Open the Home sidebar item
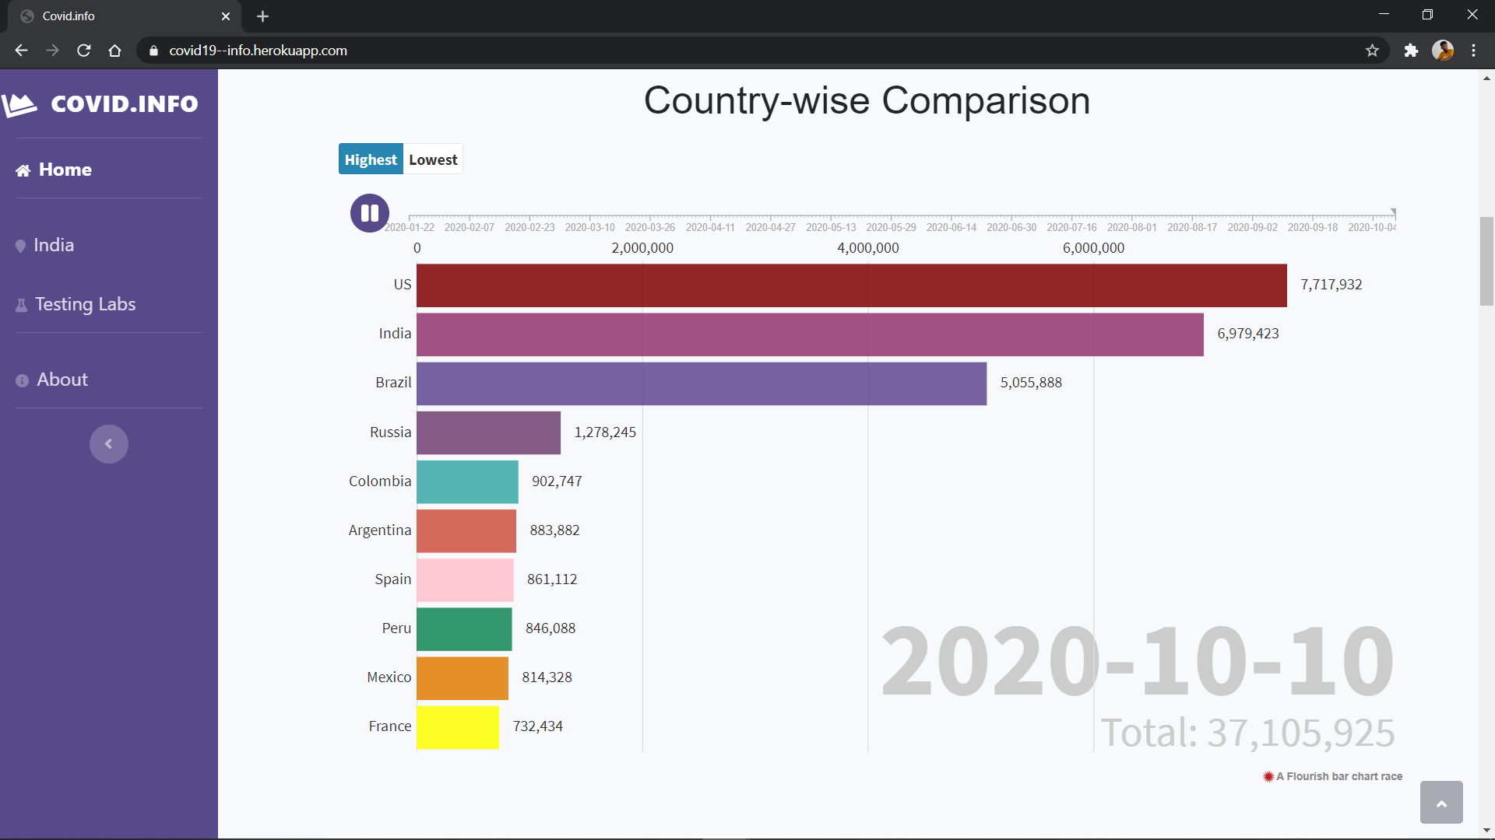This screenshot has height=840, width=1495. click(65, 170)
